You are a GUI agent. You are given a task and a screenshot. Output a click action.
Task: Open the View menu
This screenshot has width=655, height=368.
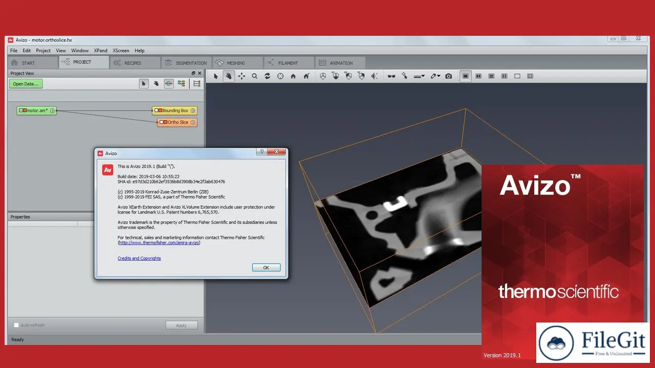click(x=61, y=51)
